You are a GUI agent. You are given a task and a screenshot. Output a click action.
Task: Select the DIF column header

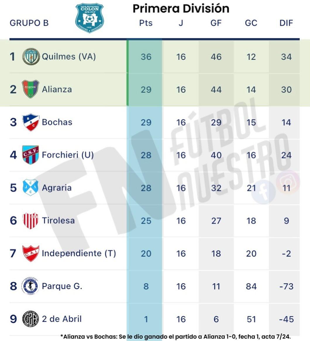(286, 23)
